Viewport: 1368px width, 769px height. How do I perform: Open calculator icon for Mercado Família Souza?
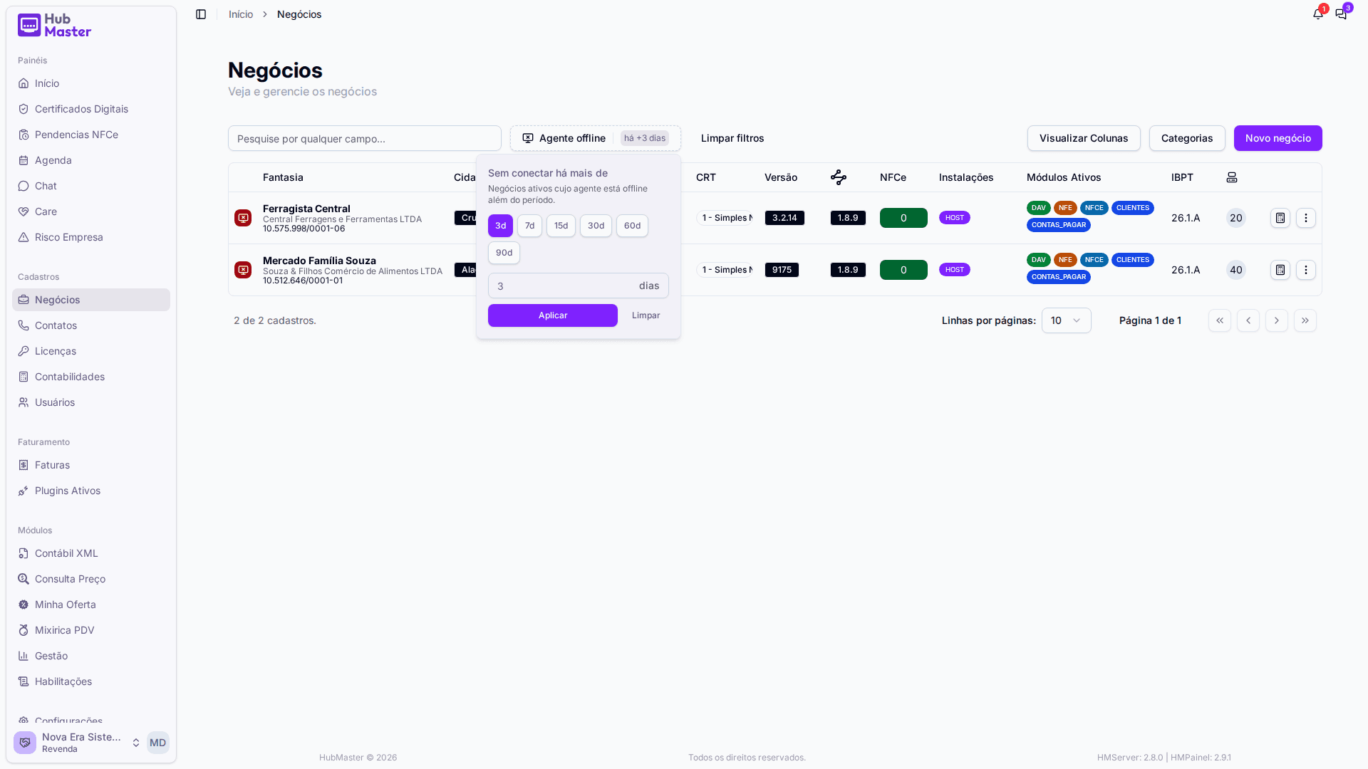(1280, 270)
